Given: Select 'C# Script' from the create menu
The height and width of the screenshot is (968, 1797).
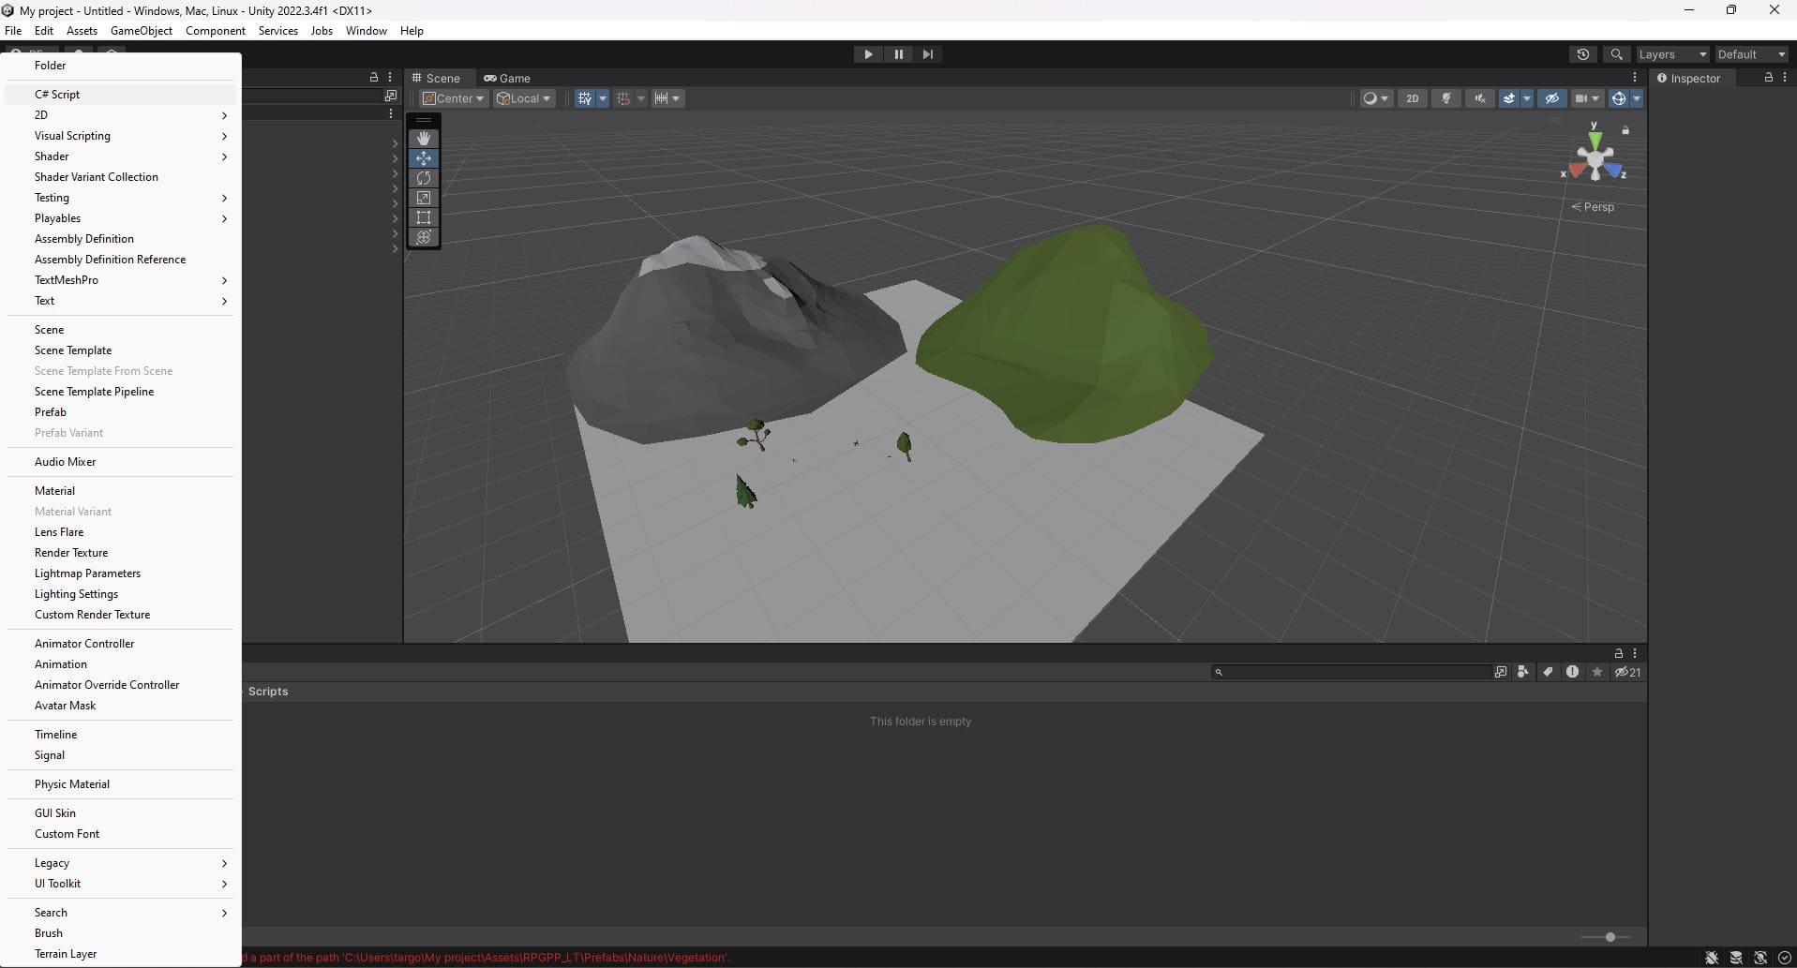Looking at the screenshot, I should 57,94.
